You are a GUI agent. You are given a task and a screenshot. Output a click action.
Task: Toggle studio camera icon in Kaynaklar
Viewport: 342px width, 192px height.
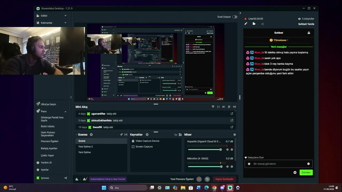[176, 135]
